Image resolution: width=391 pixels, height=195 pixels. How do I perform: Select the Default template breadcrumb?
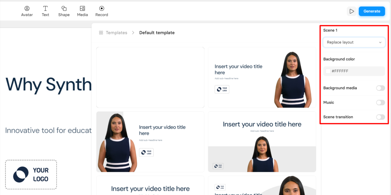157,33
